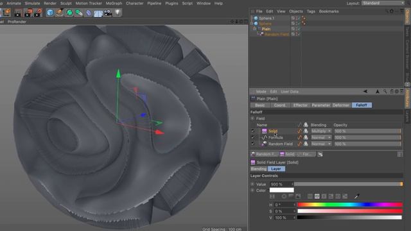Expand the Sphere.1 object tree line
The width and height of the screenshot is (411, 231).
coord(252,18)
